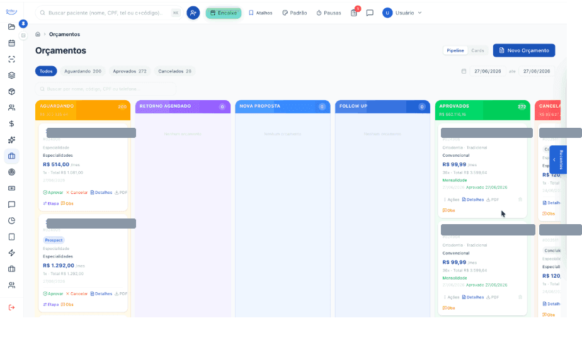The height and width of the screenshot is (340, 582).
Task: Switch to Cards view toggle
Action: pos(477,50)
